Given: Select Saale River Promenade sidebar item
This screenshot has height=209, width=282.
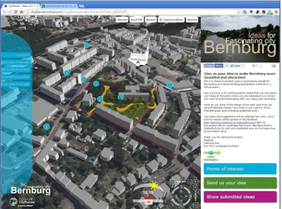Looking at the screenshot, I should 16,62.
